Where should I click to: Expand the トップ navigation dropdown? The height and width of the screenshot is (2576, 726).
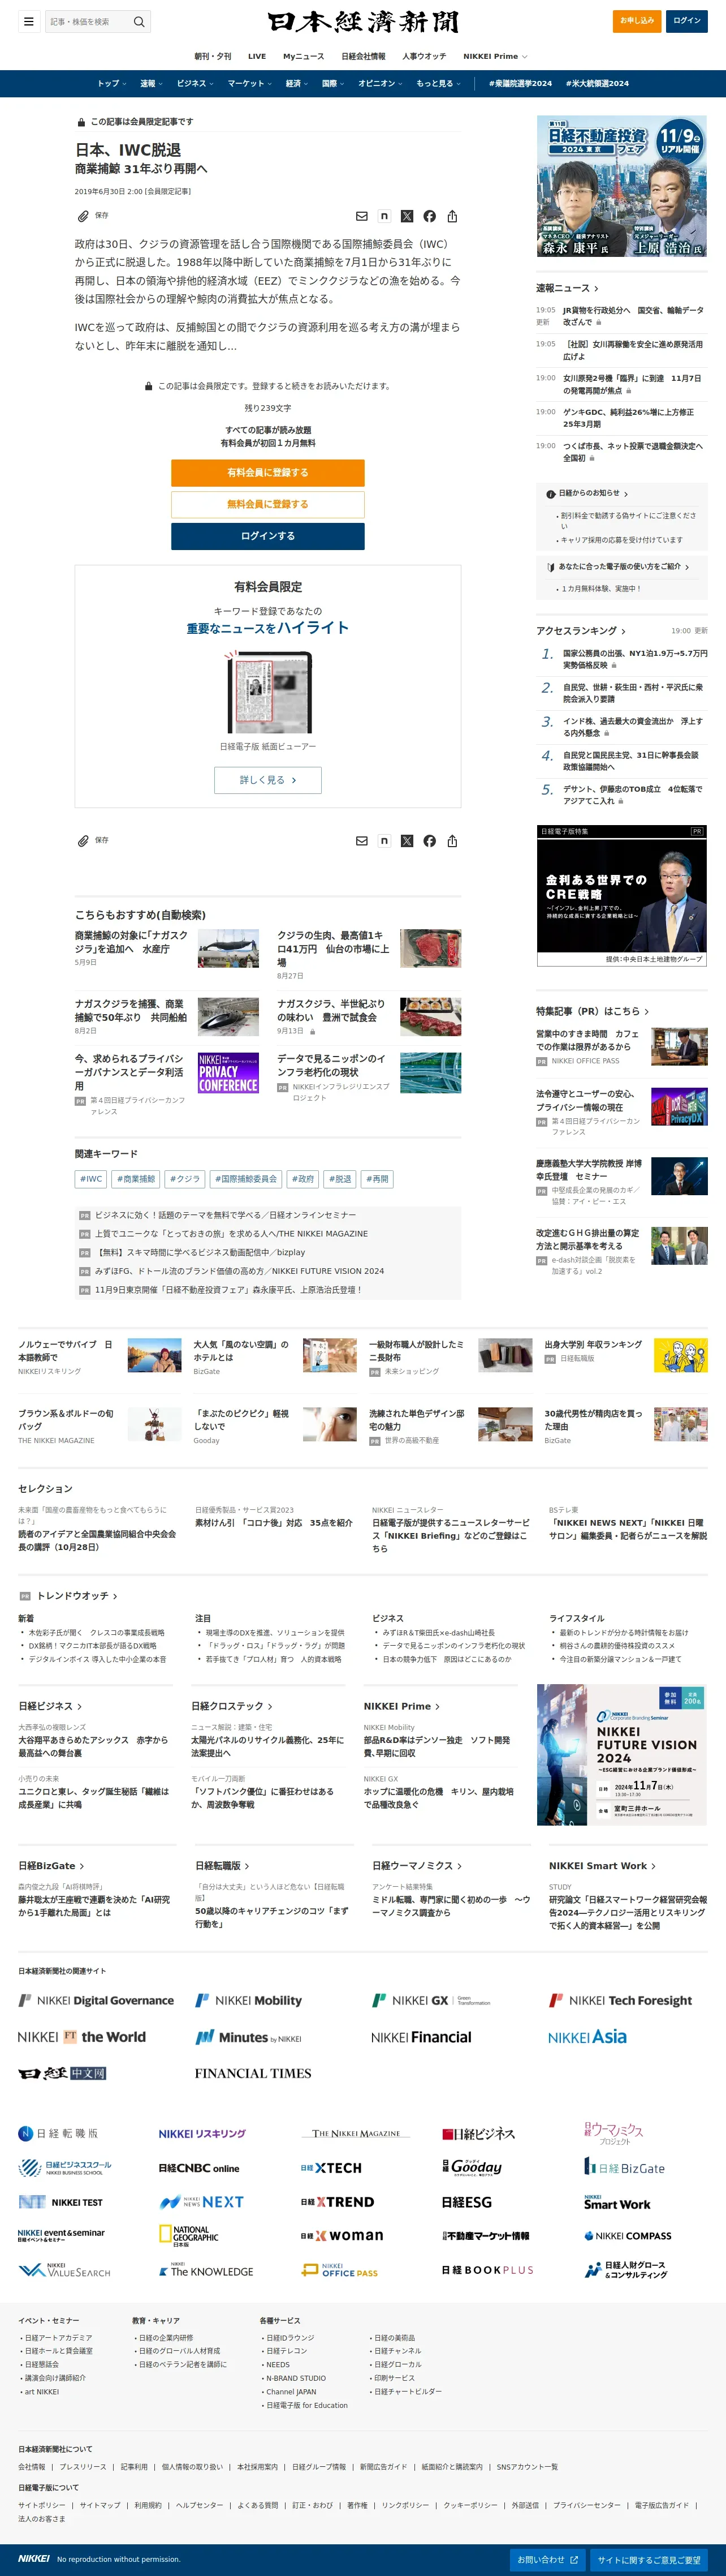(x=111, y=83)
